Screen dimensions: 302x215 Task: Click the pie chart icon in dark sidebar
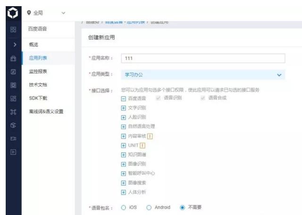(x=13, y=125)
